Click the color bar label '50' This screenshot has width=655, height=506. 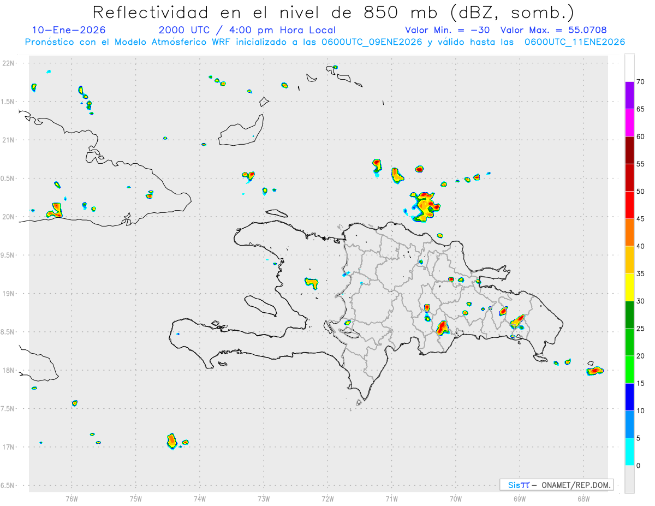(641, 192)
